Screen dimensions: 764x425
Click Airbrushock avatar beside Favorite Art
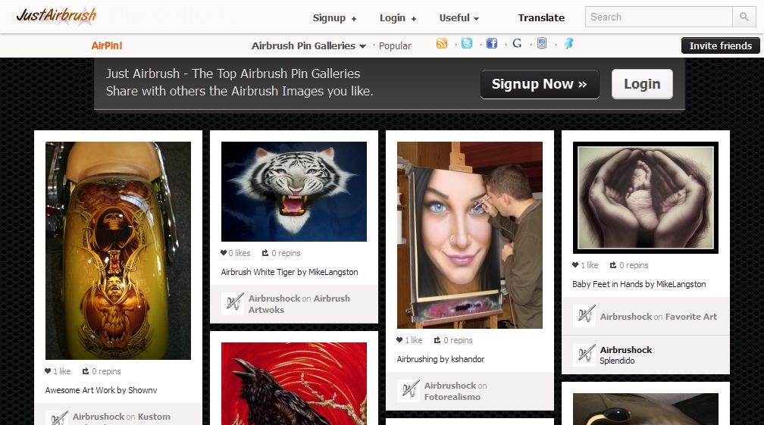point(584,315)
